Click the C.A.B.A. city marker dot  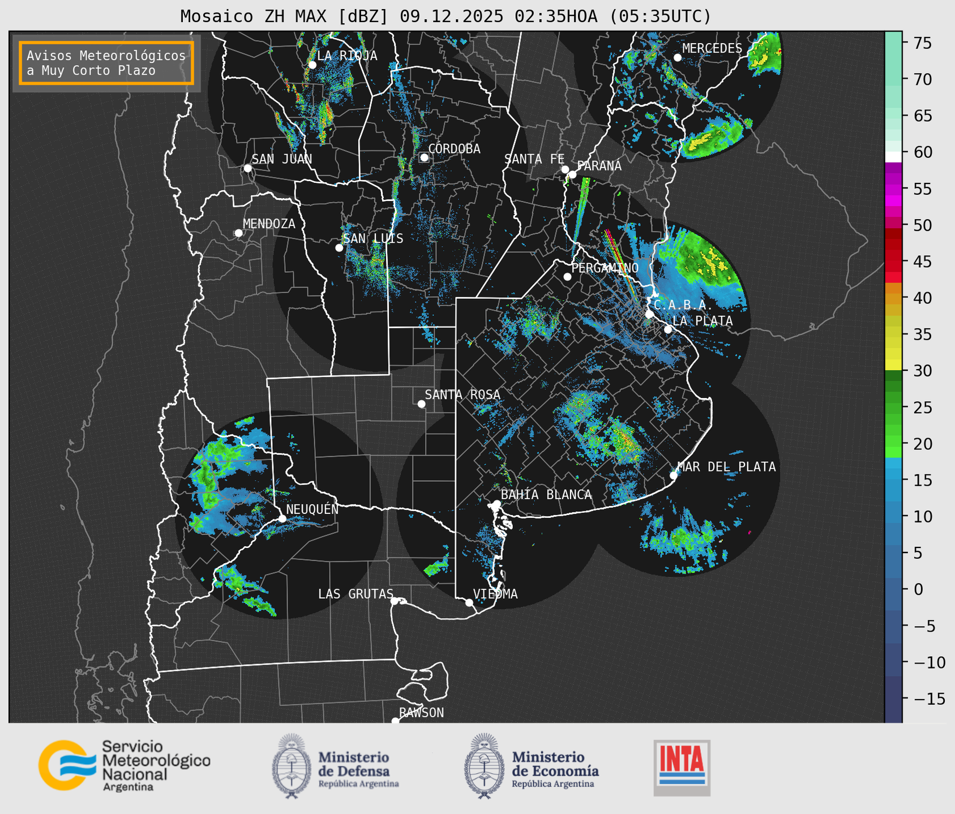click(x=649, y=314)
